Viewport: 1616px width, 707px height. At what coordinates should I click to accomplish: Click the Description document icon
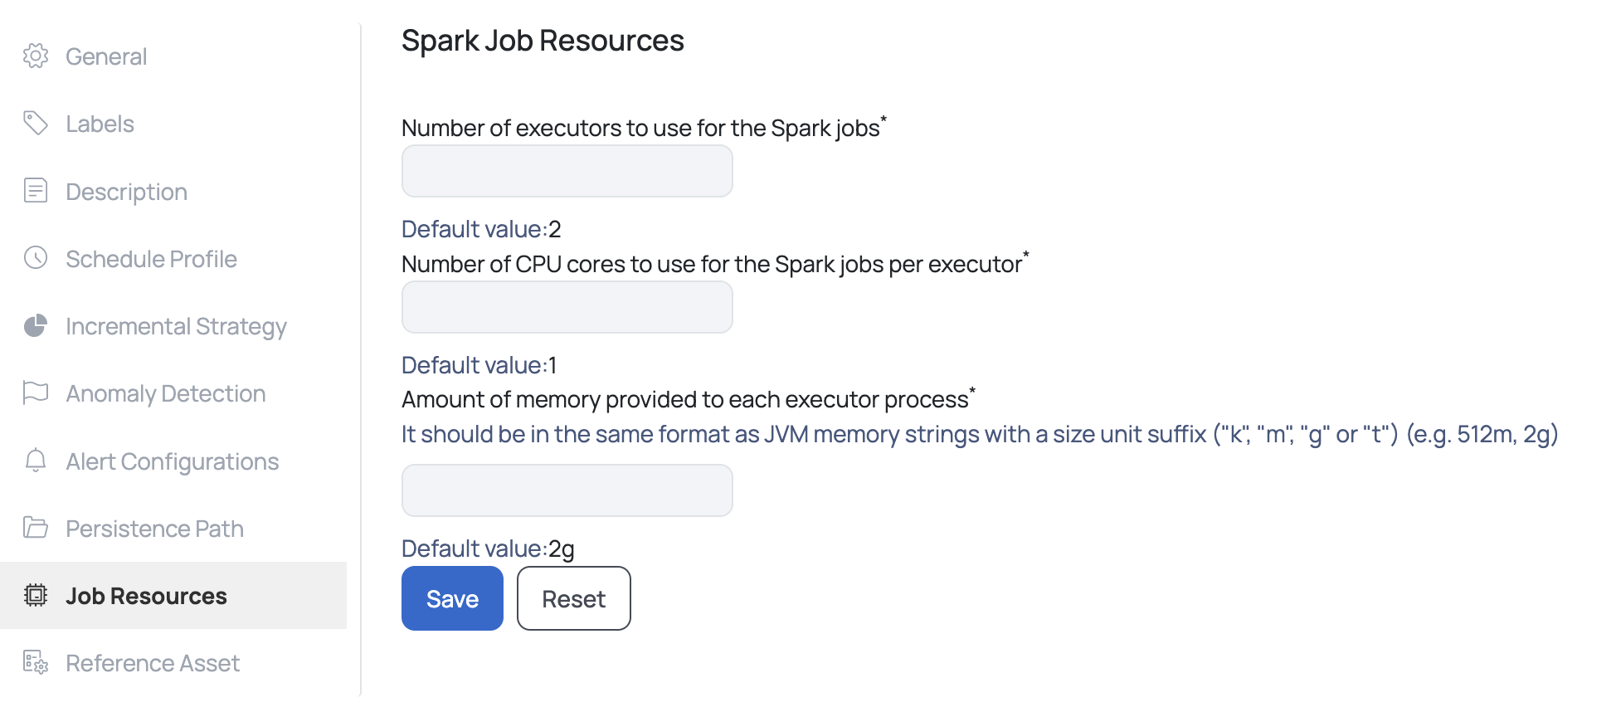point(36,191)
